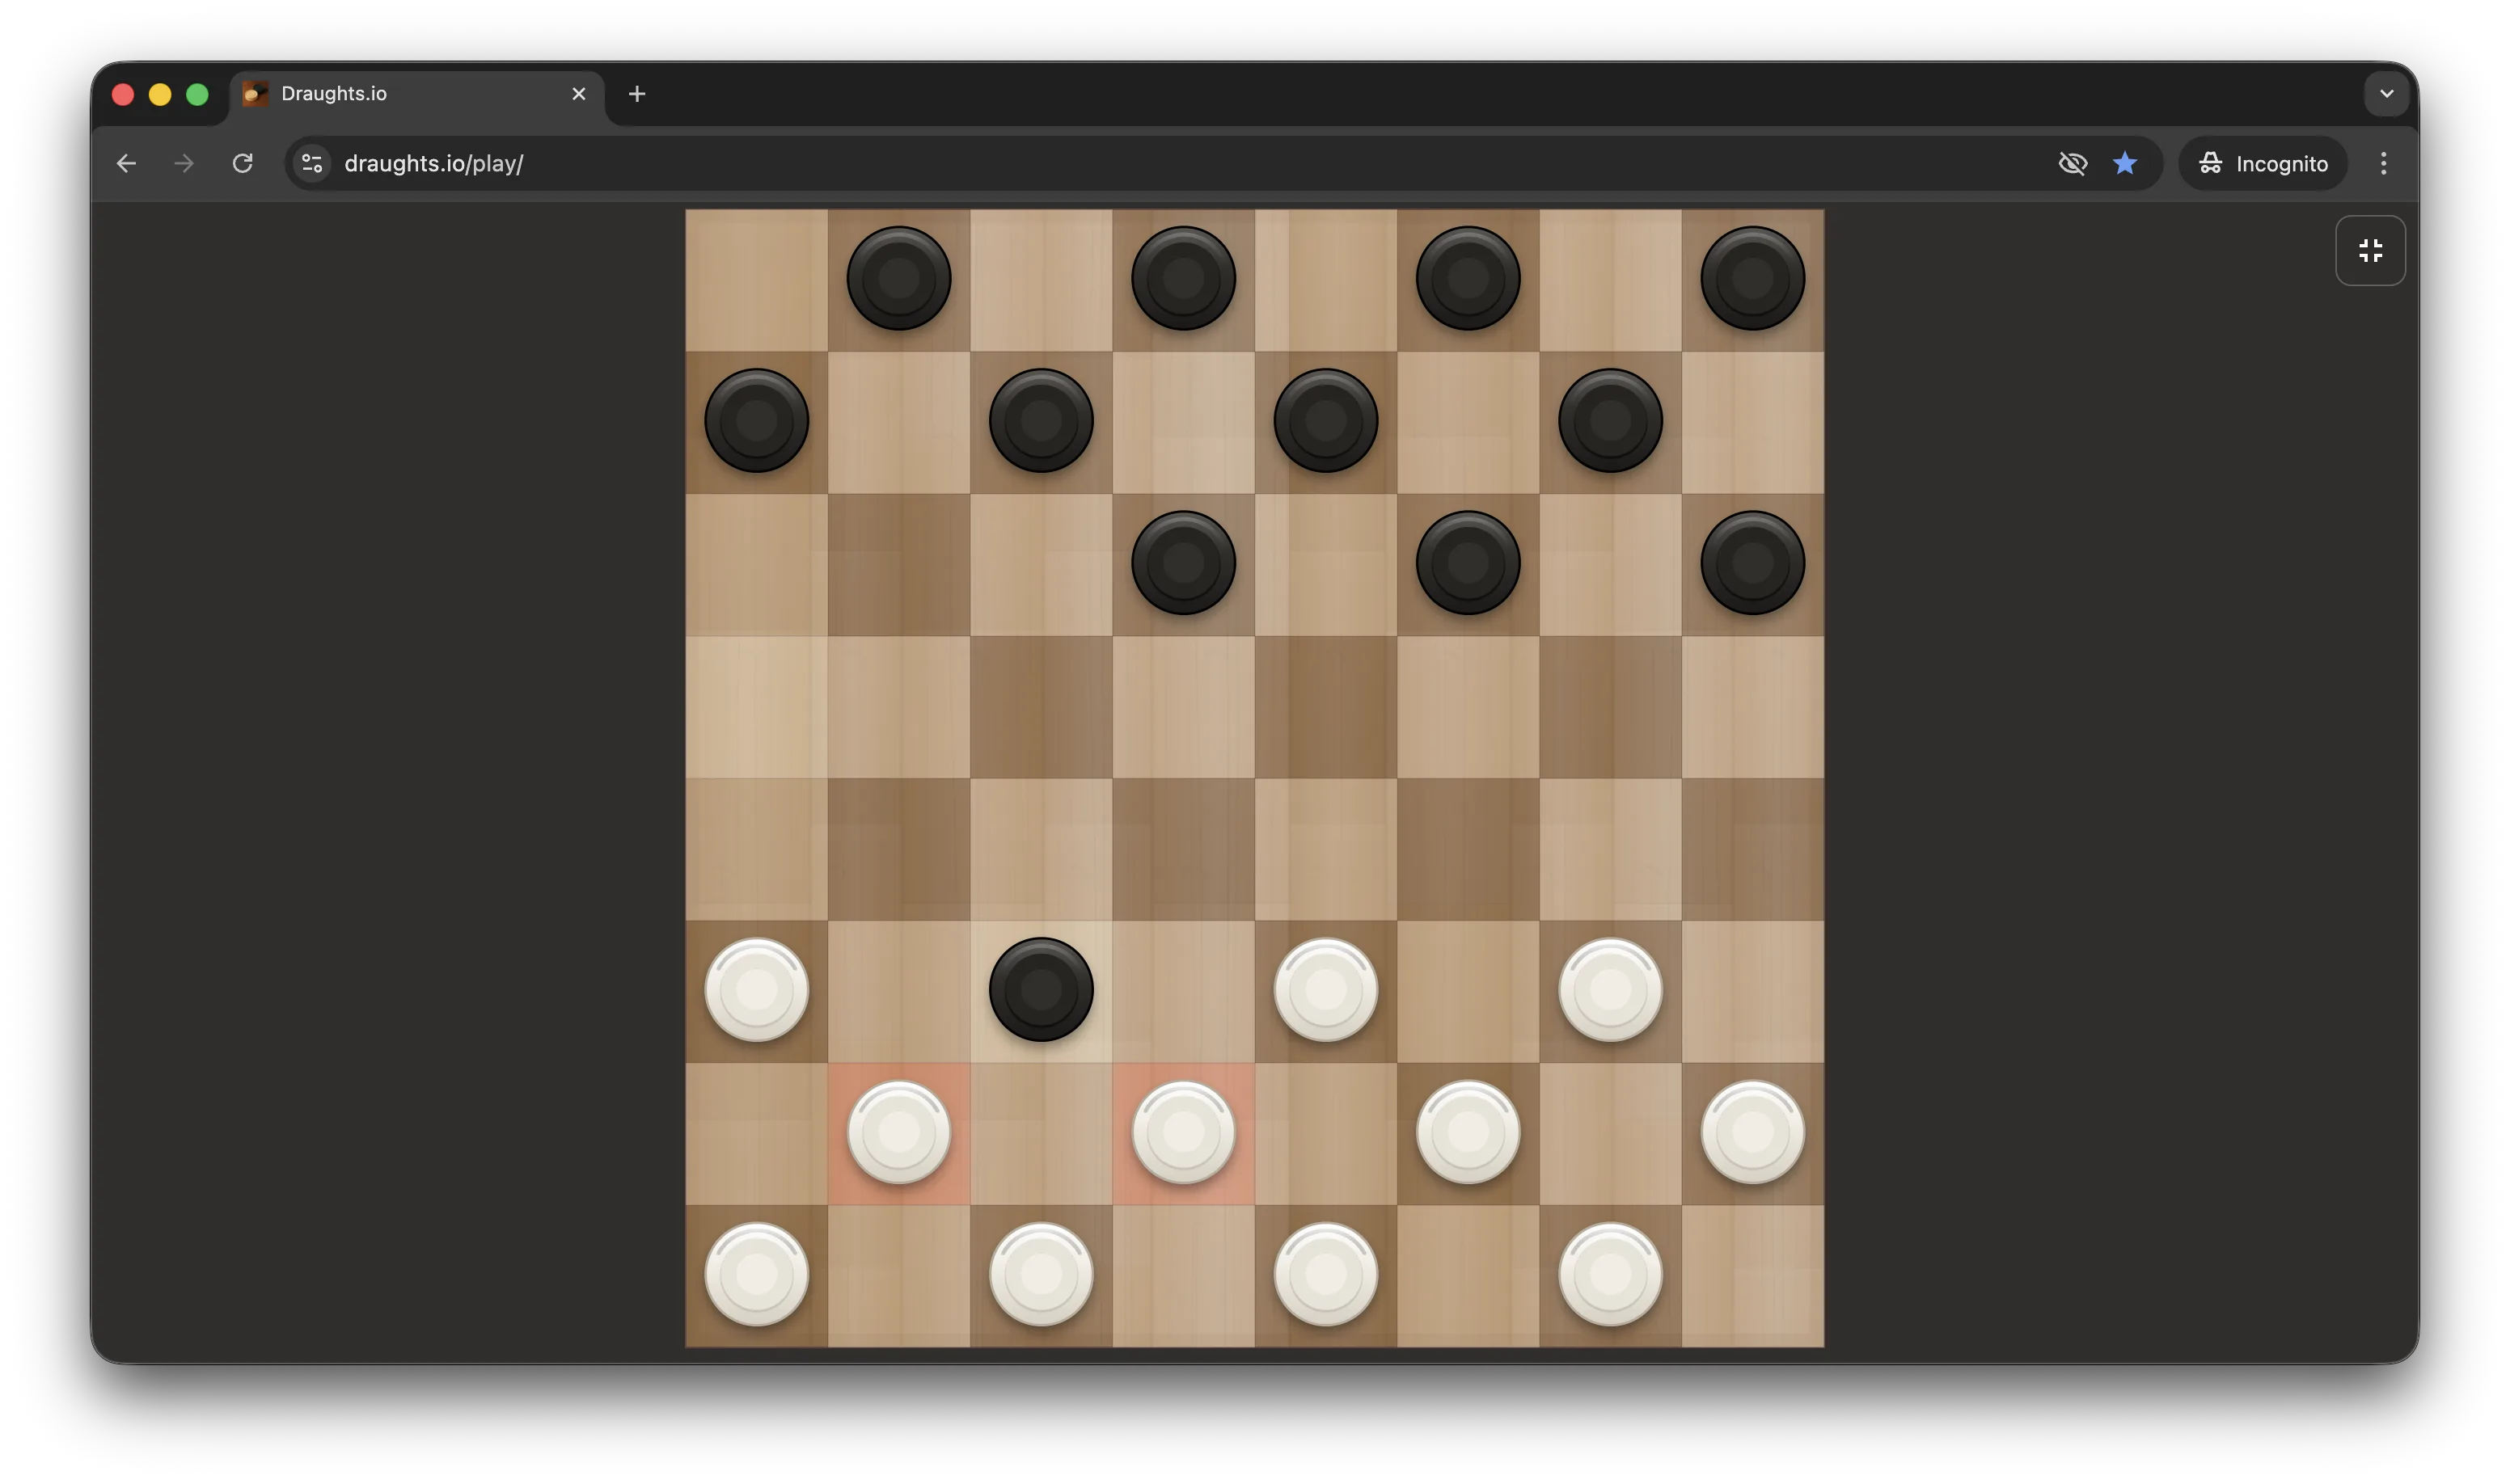Click the exit fullscreen icon above the board
Image resolution: width=2510 pixels, height=1484 pixels.
(2370, 250)
